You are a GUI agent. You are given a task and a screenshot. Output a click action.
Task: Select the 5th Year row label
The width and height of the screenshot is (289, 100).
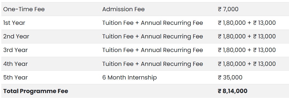click(16, 77)
